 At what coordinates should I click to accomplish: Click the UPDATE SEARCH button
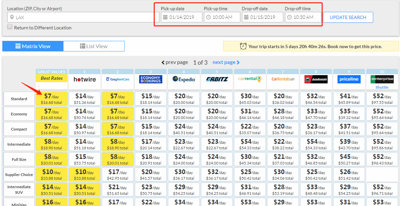tap(348, 17)
